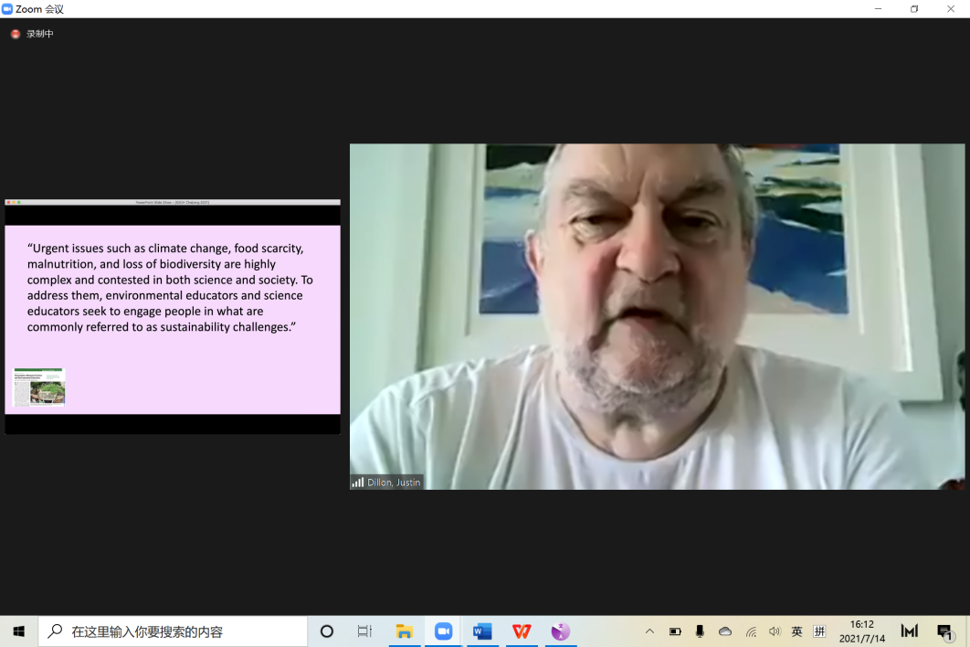
Task: Toggle the 拼 IME mode indicator
Action: [819, 631]
